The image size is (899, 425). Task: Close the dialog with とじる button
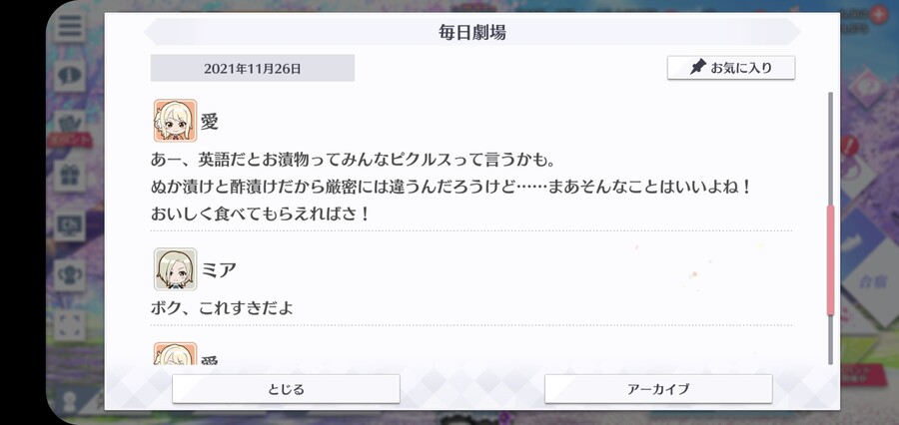click(x=286, y=389)
